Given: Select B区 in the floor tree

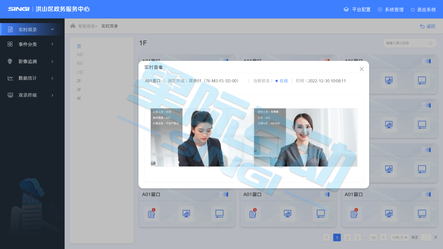Looking at the screenshot, I should [80, 63].
